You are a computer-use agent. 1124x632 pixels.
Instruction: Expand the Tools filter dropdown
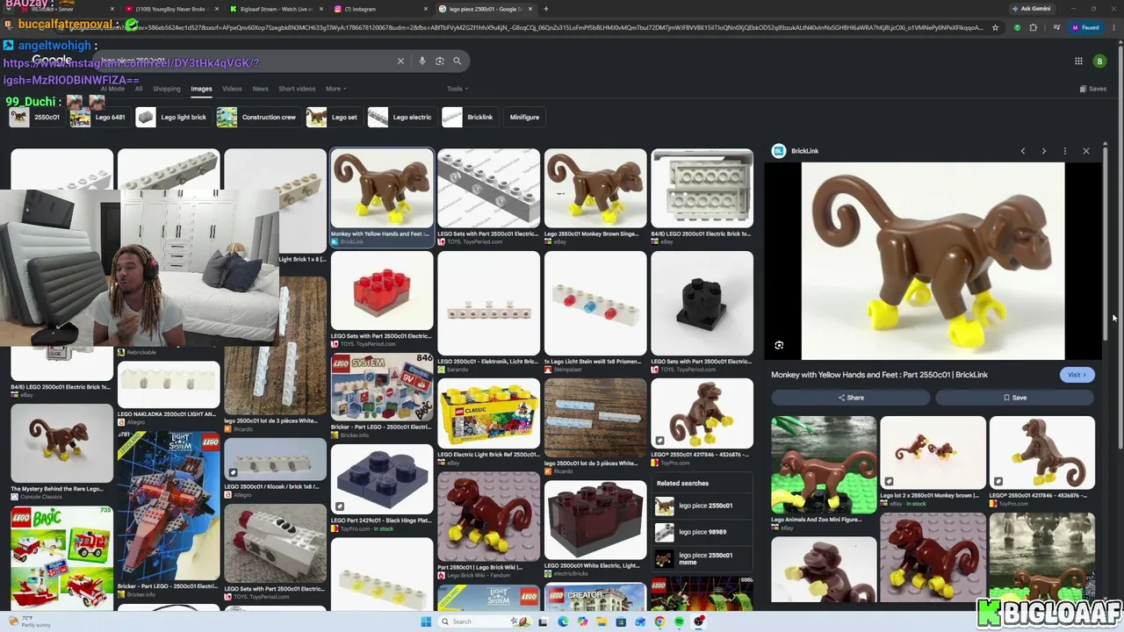[x=457, y=89]
